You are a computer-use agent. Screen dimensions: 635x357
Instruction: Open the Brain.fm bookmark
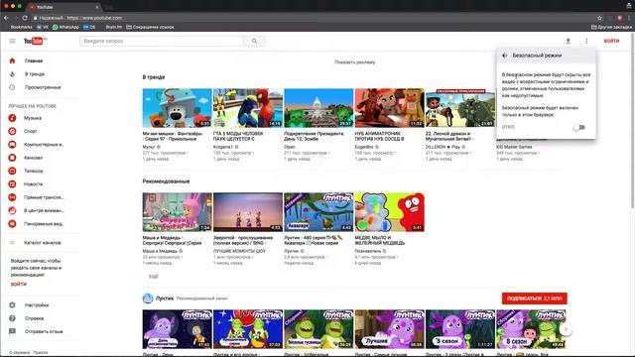coord(114,27)
